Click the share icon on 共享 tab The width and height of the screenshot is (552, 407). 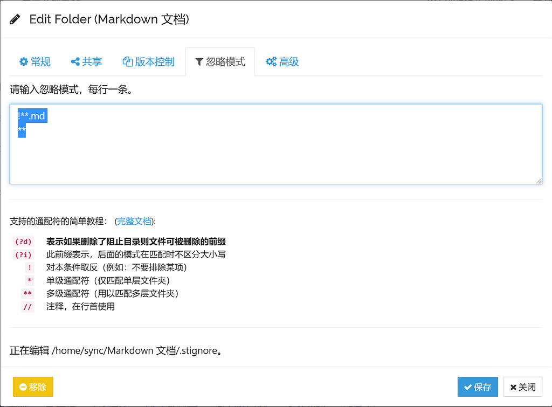pyautogui.click(x=75, y=62)
